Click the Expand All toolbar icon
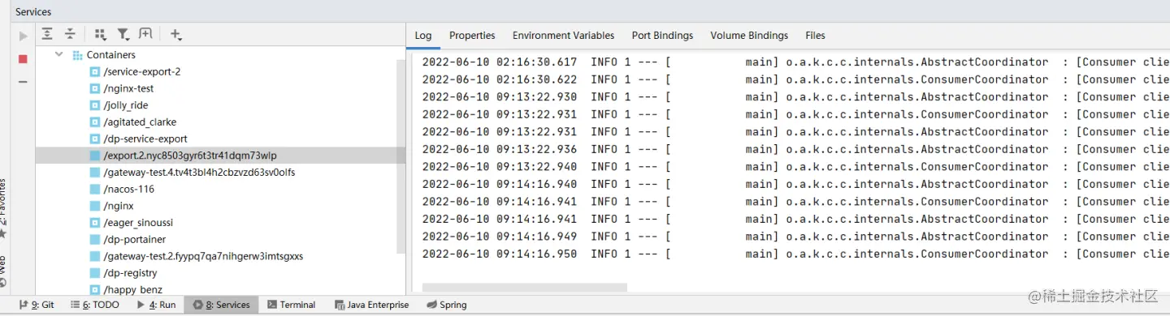Image resolution: width=1170 pixels, height=316 pixels. [47, 34]
